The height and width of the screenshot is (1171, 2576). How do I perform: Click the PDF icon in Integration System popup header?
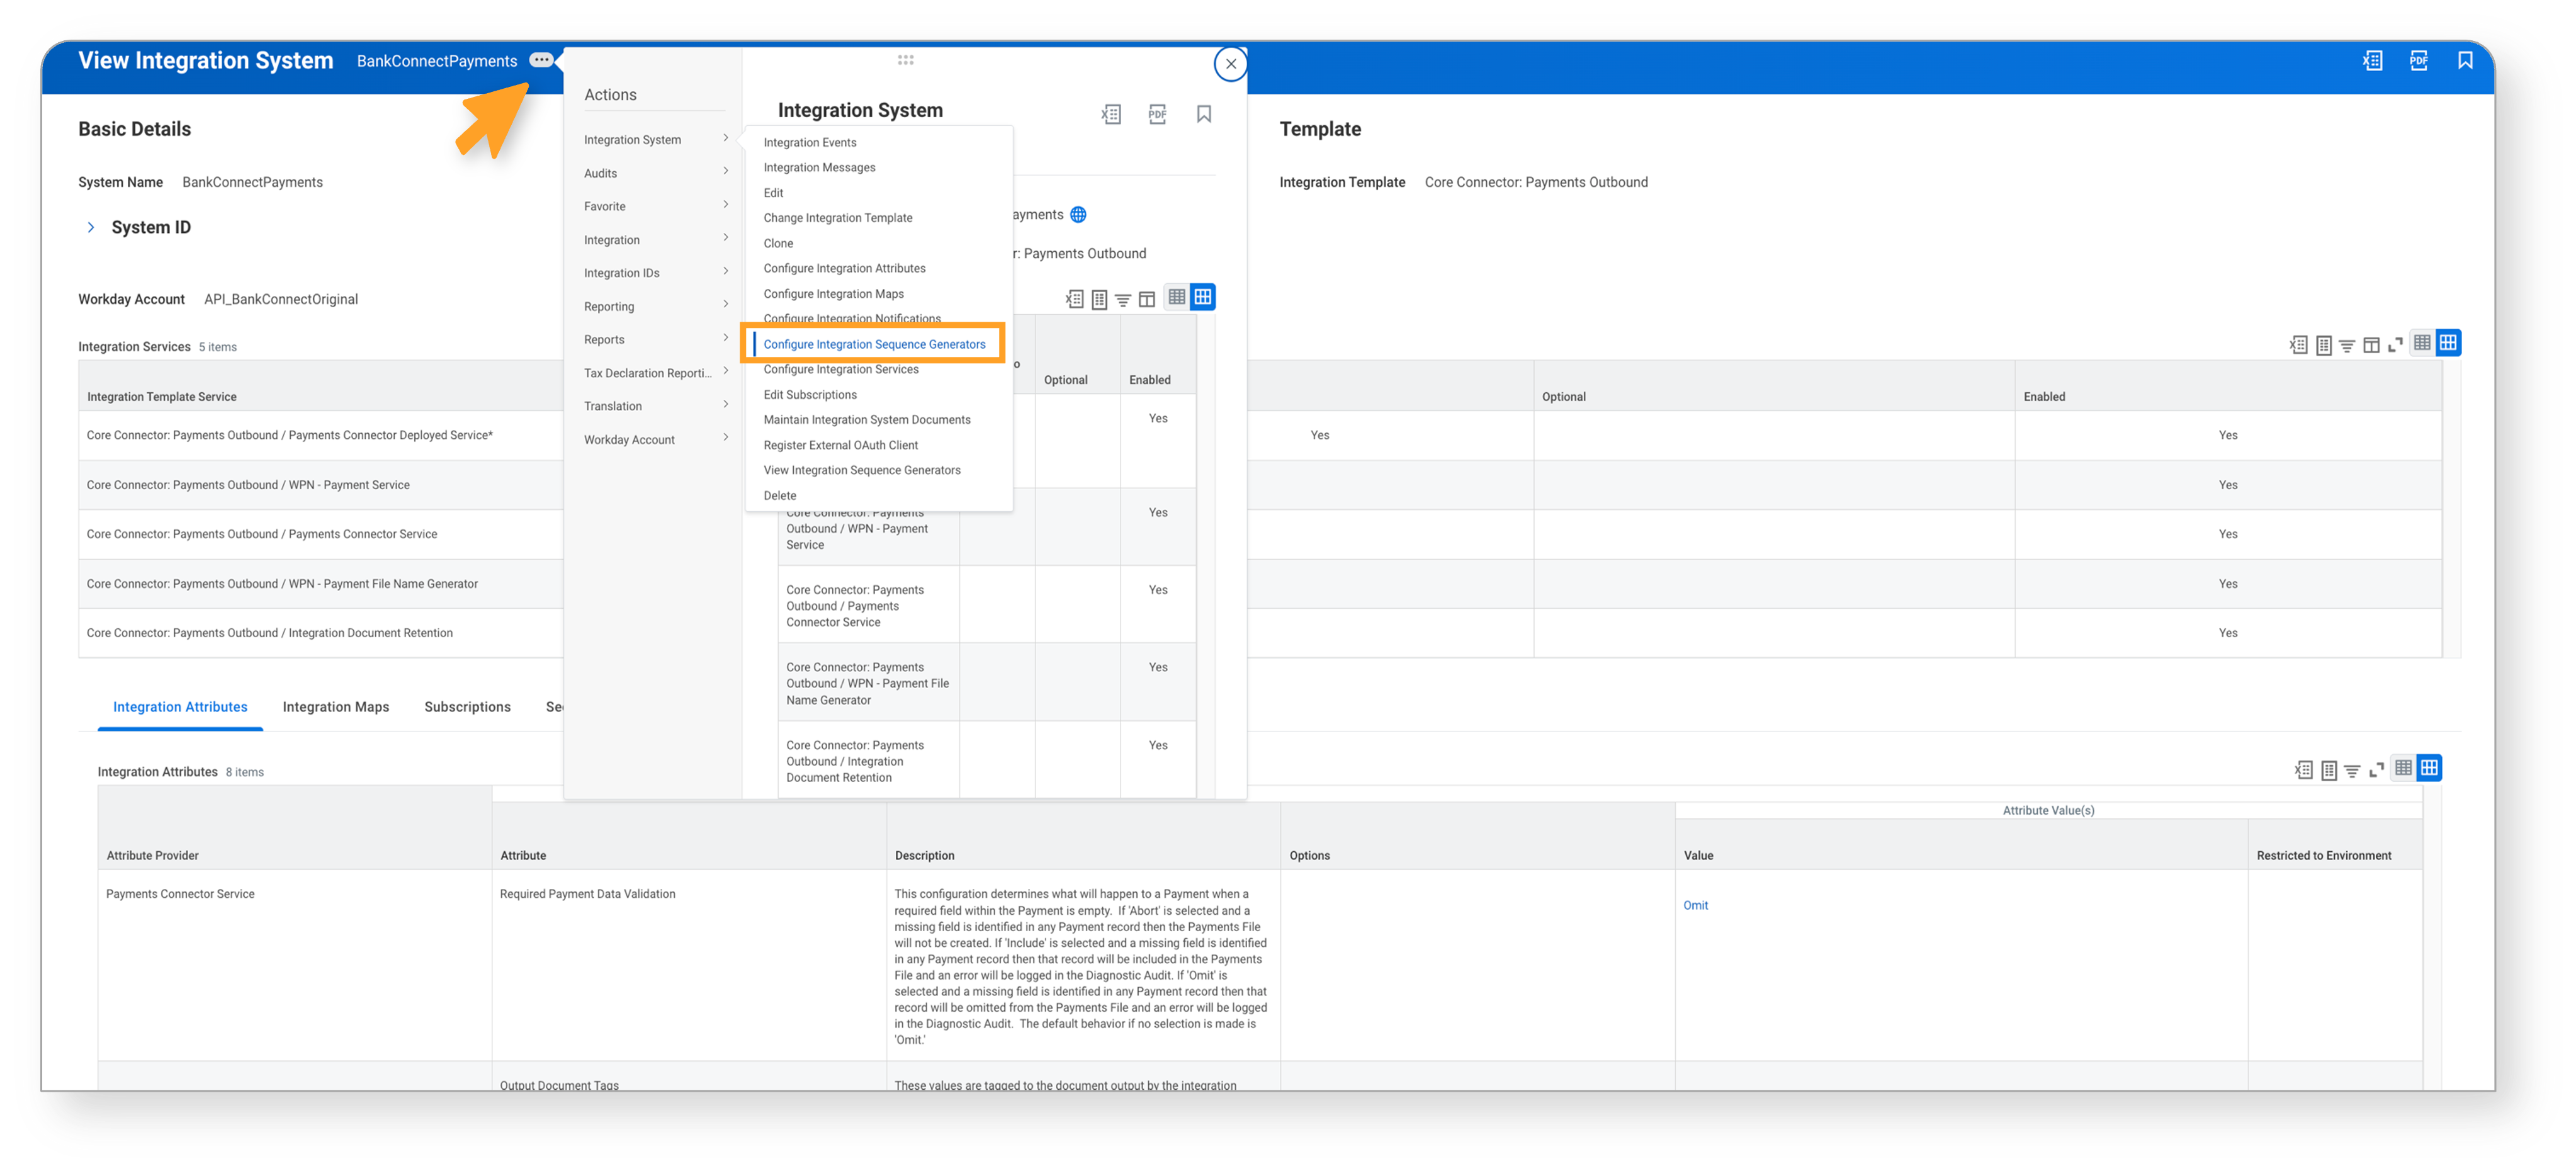coord(1157,114)
